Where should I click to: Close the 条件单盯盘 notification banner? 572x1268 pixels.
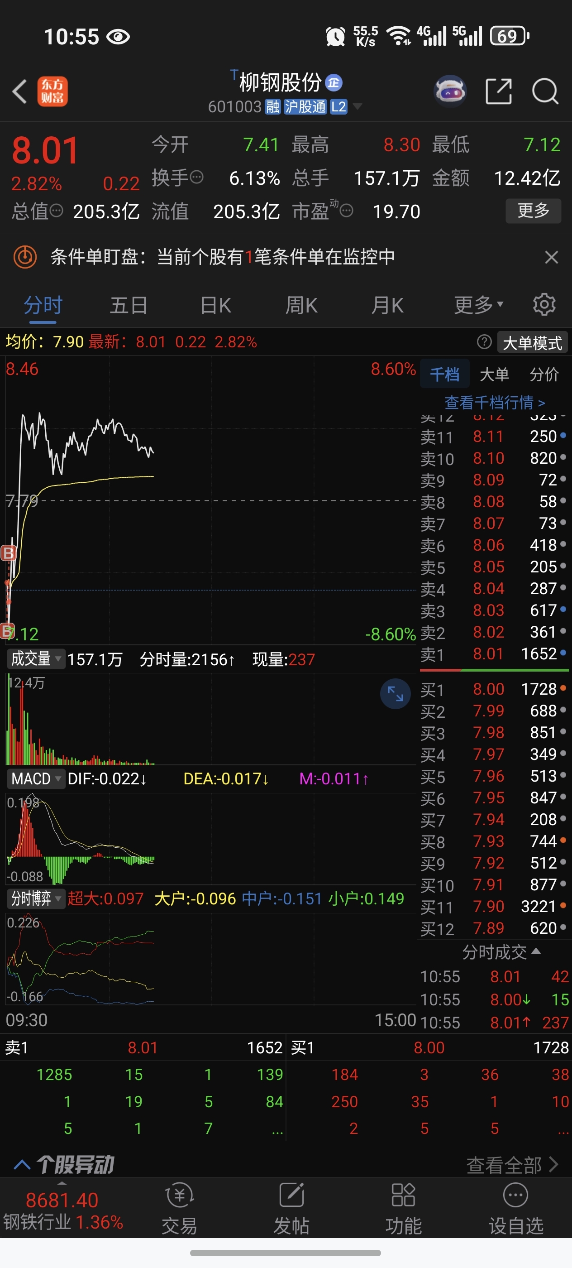click(x=551, y=257)
